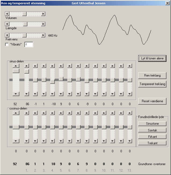Lower cosinus overtone 10 down arrow
This screenshot has height=175, width=171.
[x=104, y=141]
